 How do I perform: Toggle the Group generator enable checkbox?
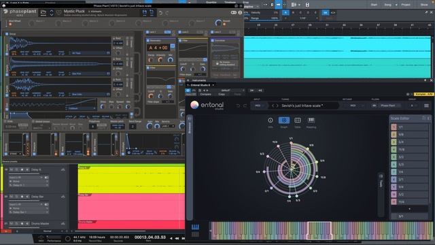click(7, 34)
